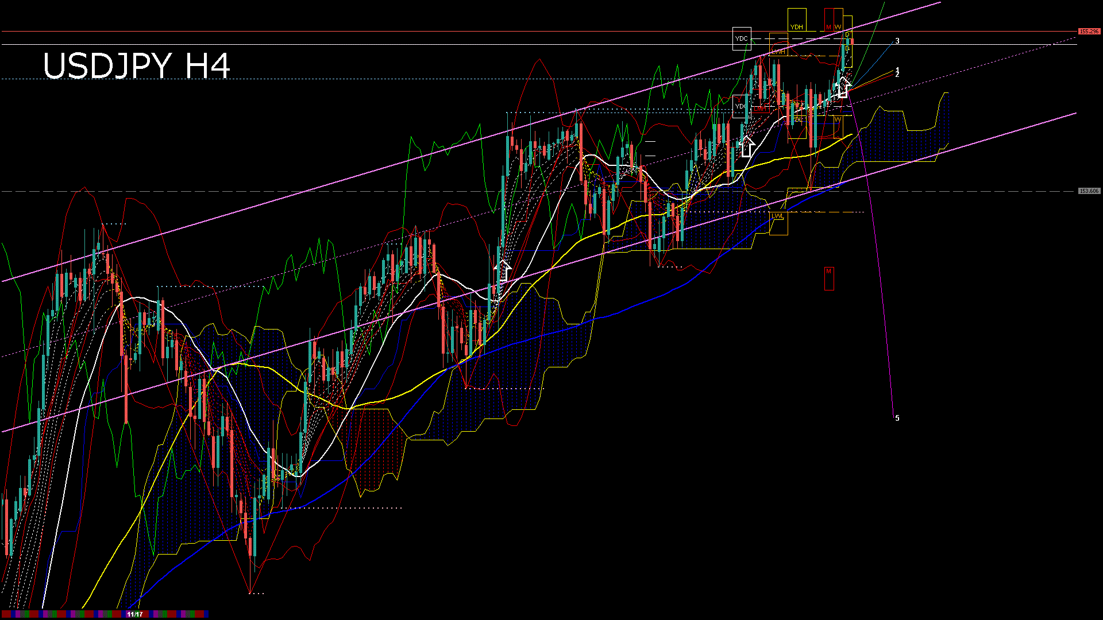Select the red M marker box at top
The height and width of the screenshot is (620, 1103).
828,27
